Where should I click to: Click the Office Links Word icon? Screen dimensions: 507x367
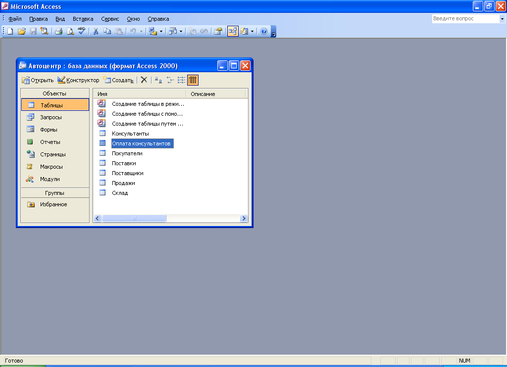(152, 31)
